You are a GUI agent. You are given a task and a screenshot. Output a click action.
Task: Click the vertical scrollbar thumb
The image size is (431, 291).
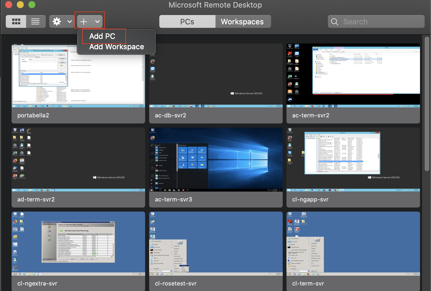pos(427,103)
